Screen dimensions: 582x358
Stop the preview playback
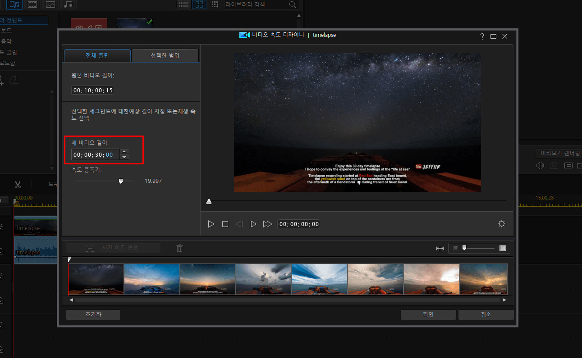click(225, 224)
